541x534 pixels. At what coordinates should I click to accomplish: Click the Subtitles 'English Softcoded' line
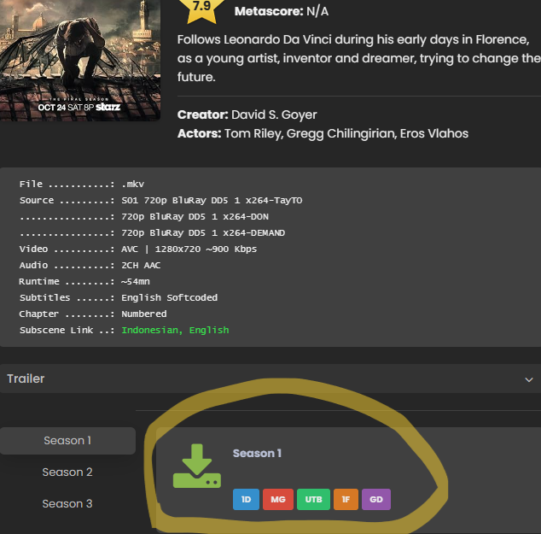[x=119, y=297]
